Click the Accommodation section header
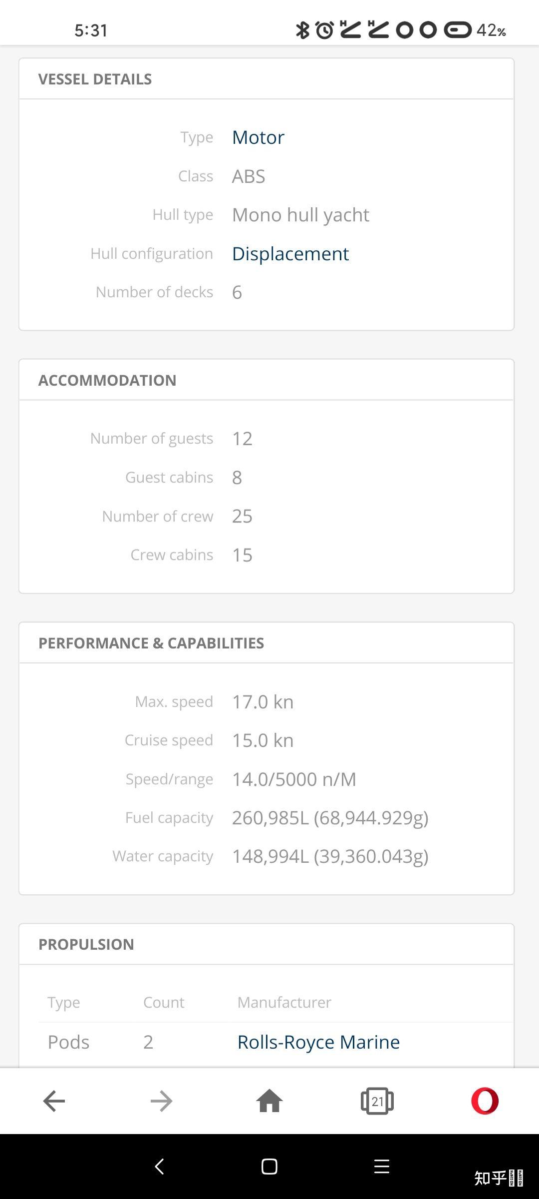 pyautogui.click(x=107, y=380)
